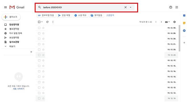Star the email dated 19. 12. 17.
Image resolution: width=187 pixels, height=102 pixels.
click(x=43, y=60)
